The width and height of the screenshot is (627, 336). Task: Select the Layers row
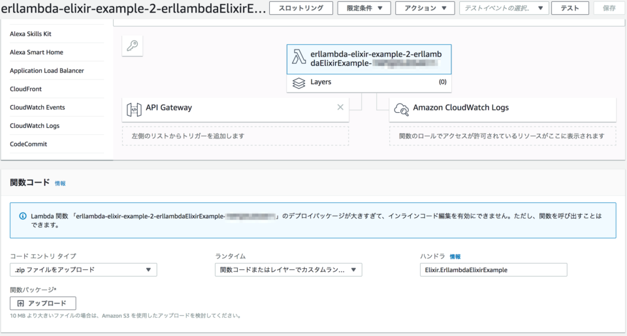(x=368, y=83)
